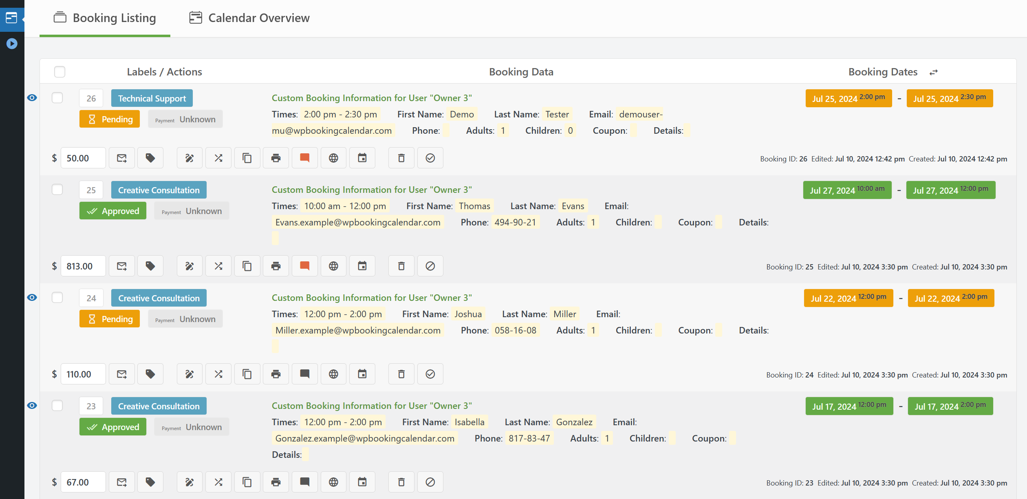Show details with eye toggle for booking 25
This screenshot has width=1027, height=499.
pos(32,189)
